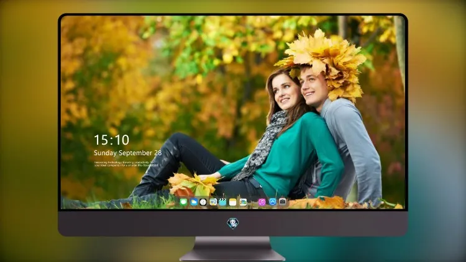Open the photo gallery dock icon
The width and height of the screenshot is (466, 262).
pos(243,202)
